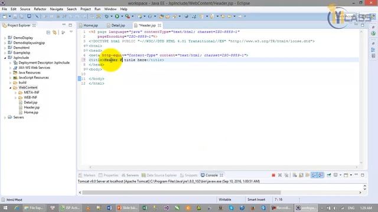Toggle Scroll Lock in Console toolbar
378x212 pixels.
301,175
